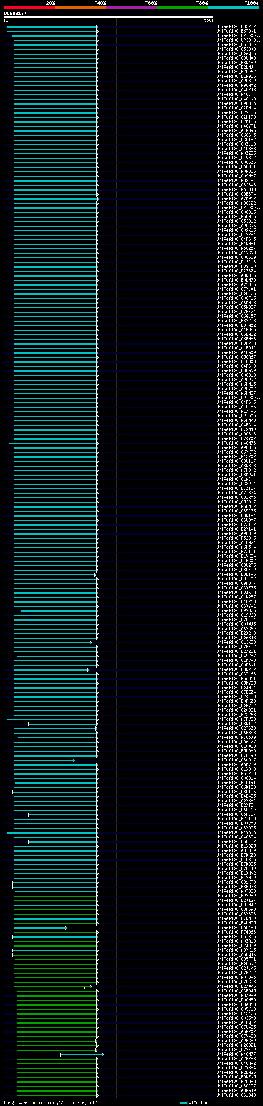
Task: Click the UniRef100_Q2VEH6 label
Action: (x=236, y=112)
